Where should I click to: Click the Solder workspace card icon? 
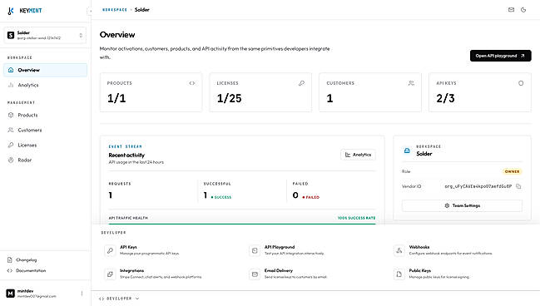(x=407, y=151)
